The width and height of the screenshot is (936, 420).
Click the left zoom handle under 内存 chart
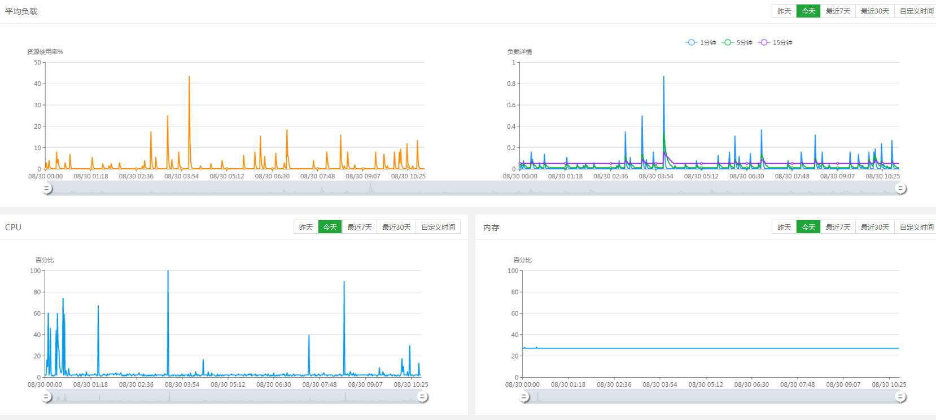coord(524,397)
